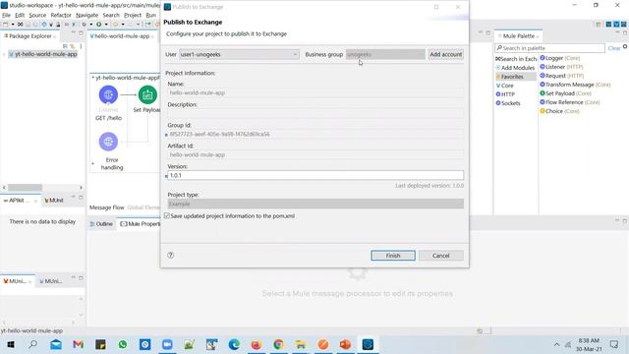The image size is (629, 354).
Task: Click the Listener component icon in flow
Action: 108,95
